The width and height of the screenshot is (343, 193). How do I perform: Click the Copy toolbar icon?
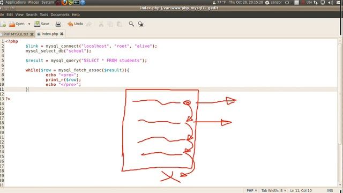click(110, 24)
